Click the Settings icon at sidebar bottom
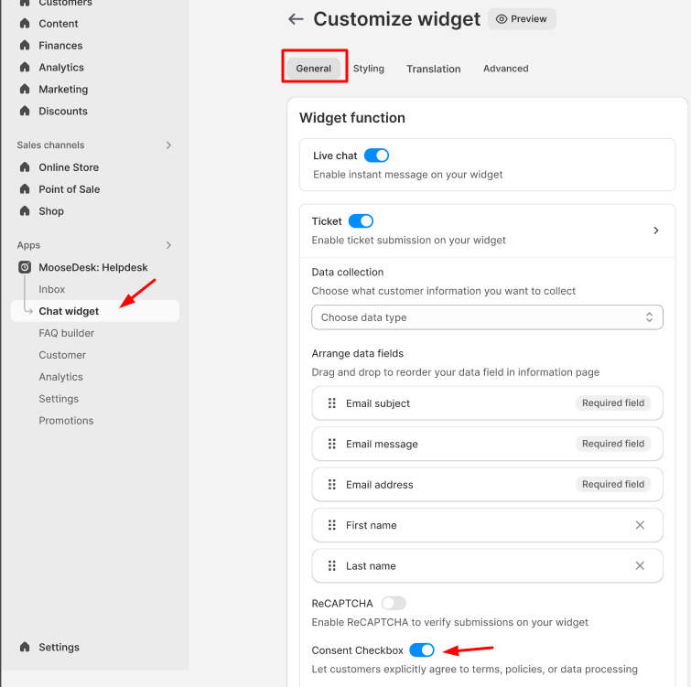 [25, 647]
